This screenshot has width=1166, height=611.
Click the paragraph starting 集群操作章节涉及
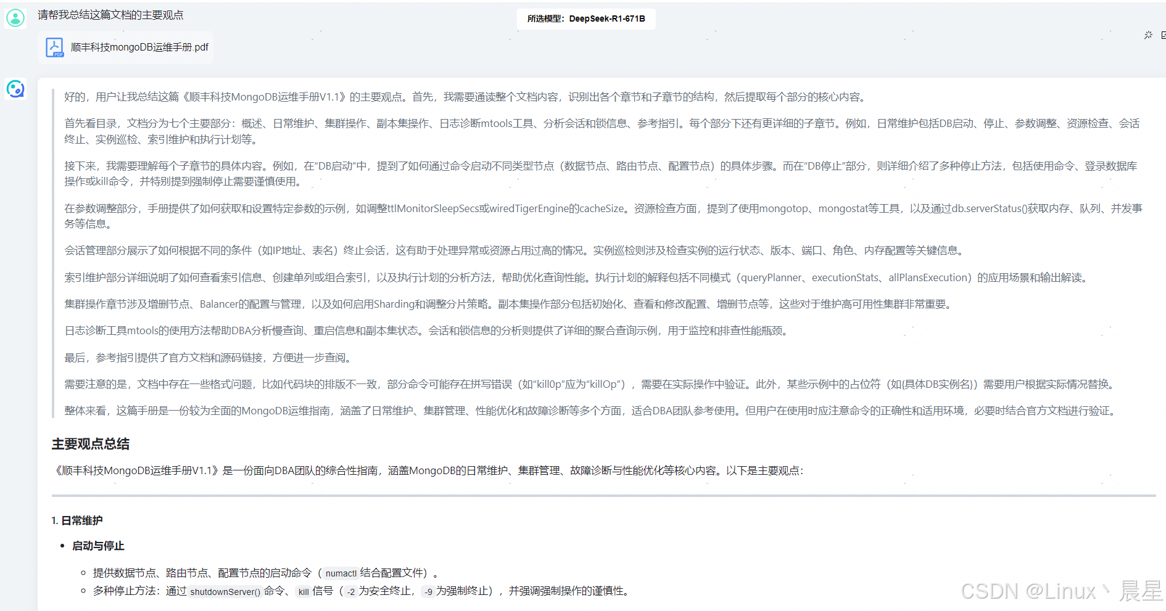pos(509,304)
